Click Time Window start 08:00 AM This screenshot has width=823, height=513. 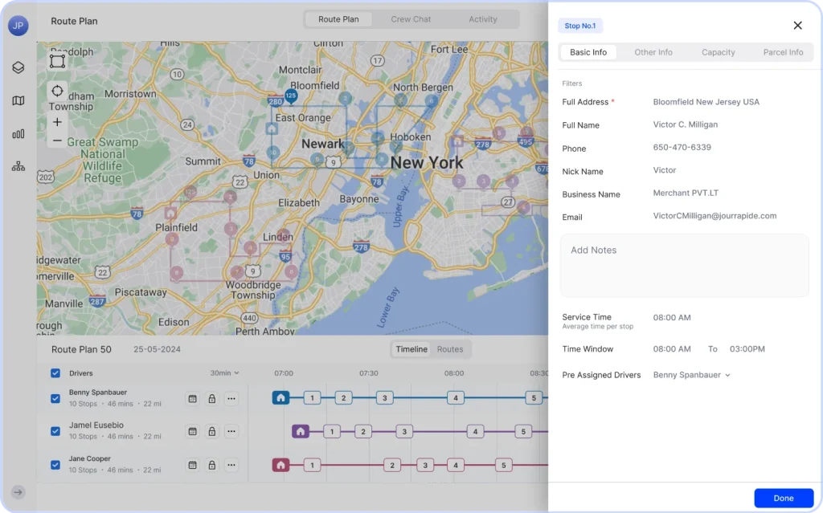point(672,349)
